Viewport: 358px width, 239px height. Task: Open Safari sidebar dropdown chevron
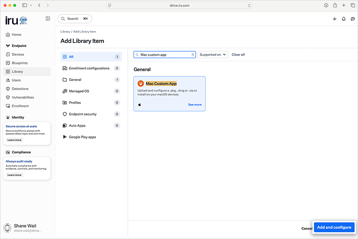[x=31, y=5]
